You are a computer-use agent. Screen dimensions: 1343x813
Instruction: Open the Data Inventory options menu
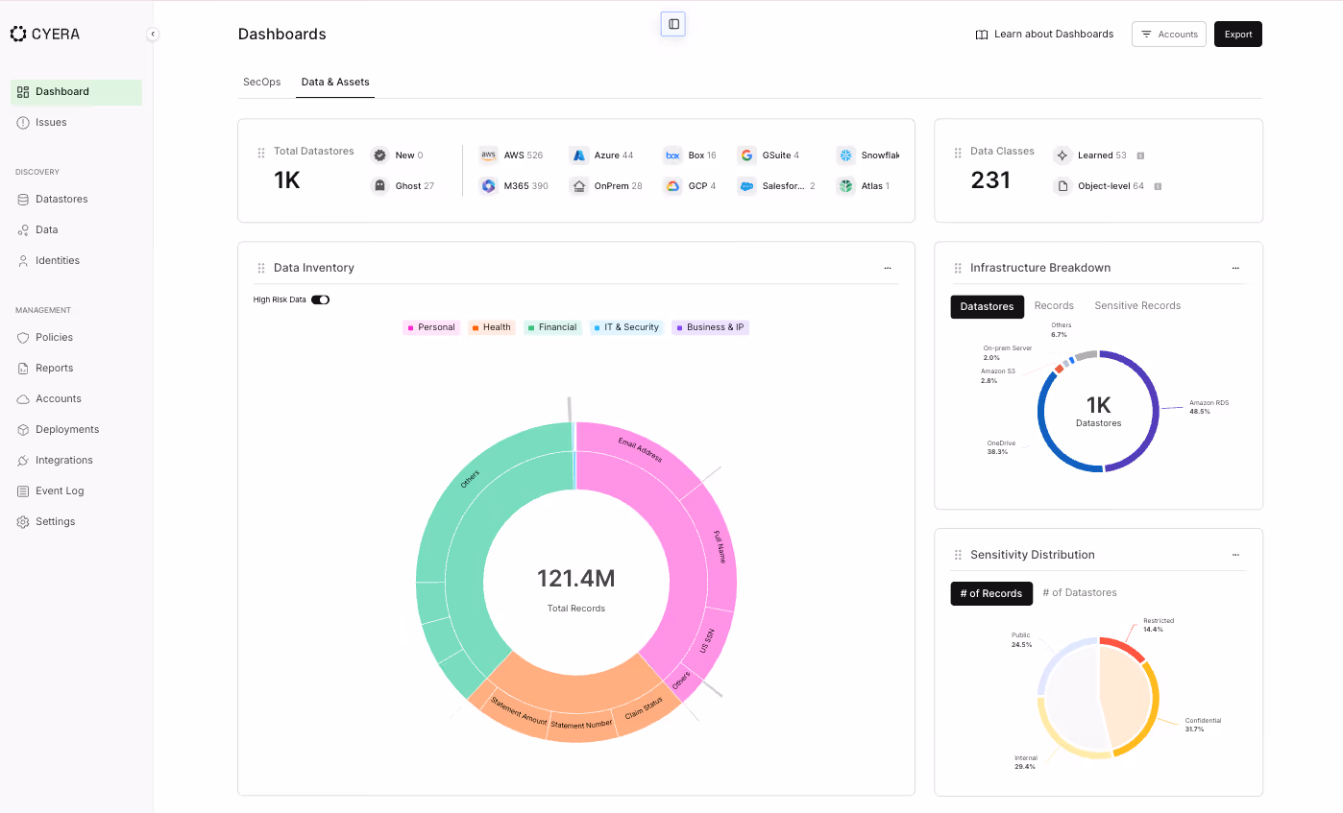point(888,269)
